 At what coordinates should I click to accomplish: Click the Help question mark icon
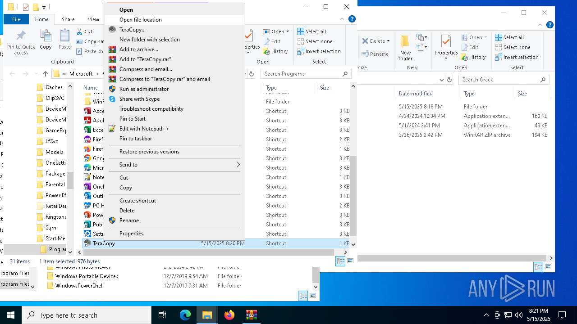(352, 19)
